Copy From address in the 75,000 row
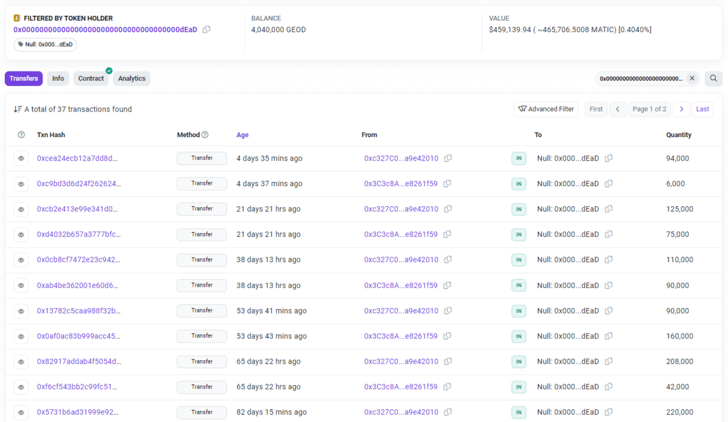Image resolution: width=728 pixels, height=422 pixels. 447,235
